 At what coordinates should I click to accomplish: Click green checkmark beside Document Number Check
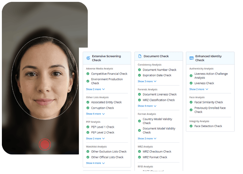coord(139,70)
